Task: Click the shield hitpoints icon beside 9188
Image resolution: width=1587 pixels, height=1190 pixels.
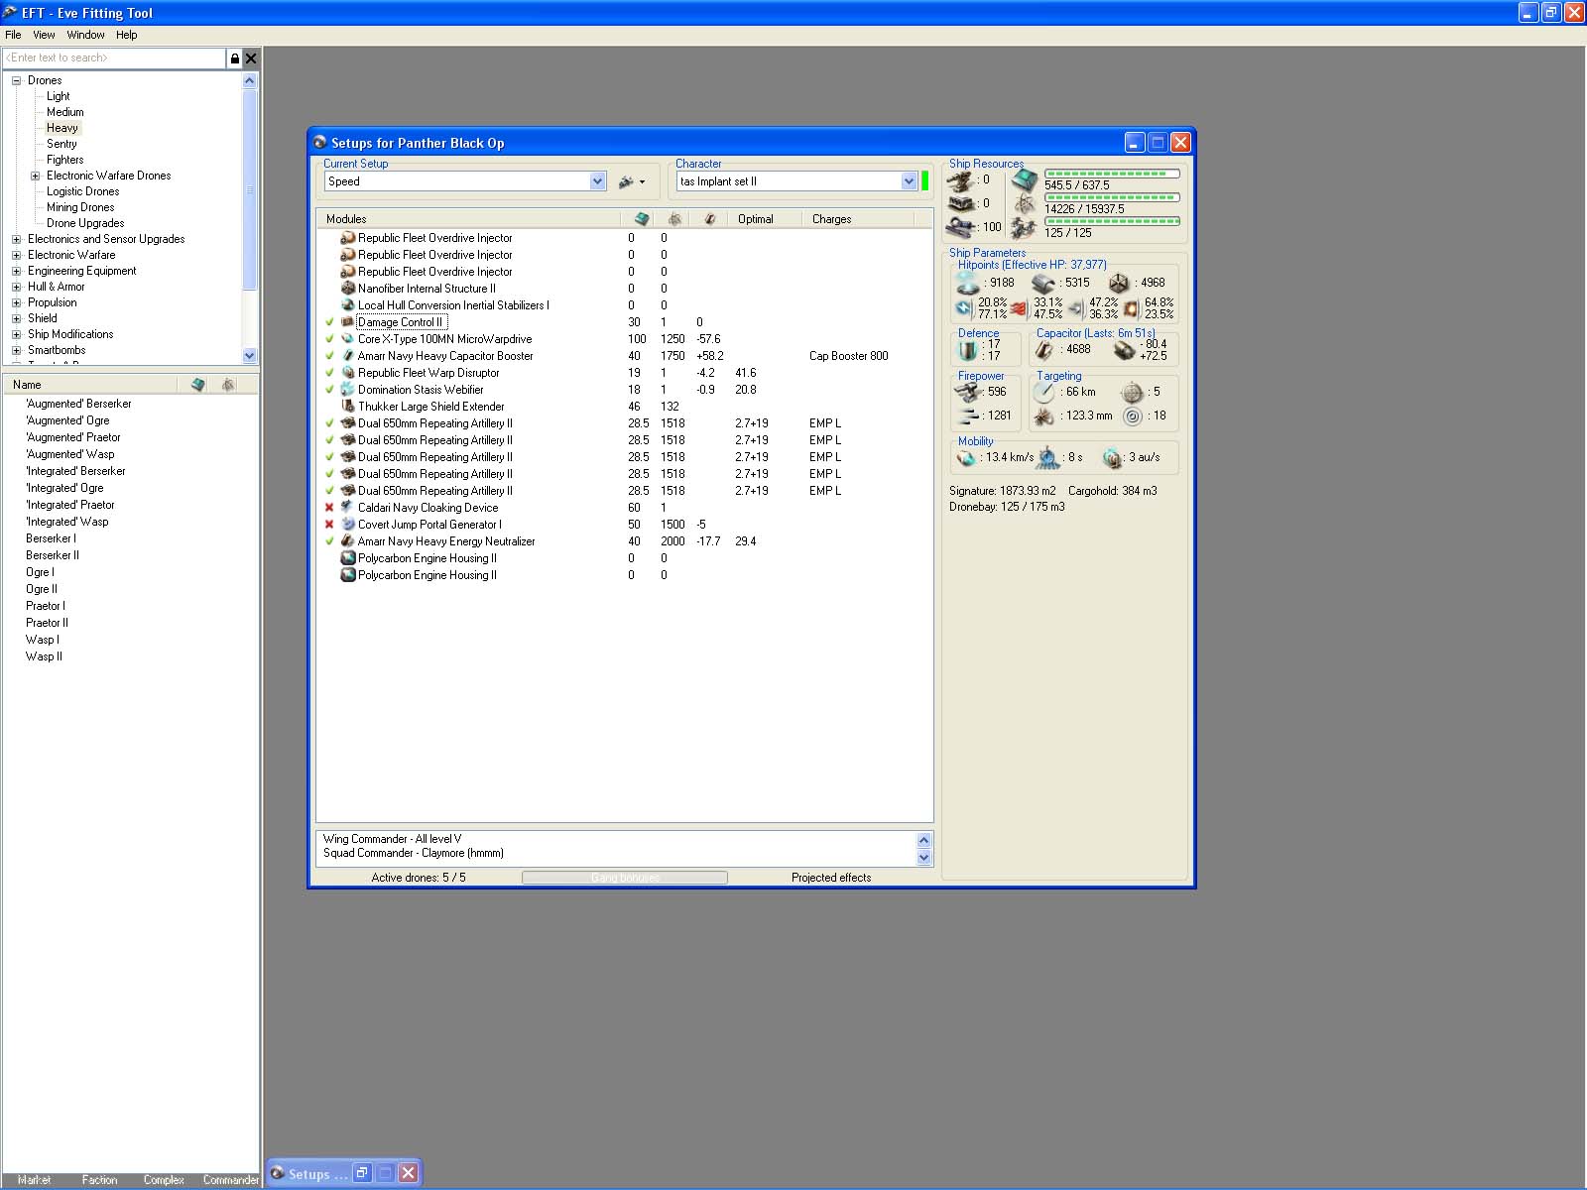Action: 968,283
